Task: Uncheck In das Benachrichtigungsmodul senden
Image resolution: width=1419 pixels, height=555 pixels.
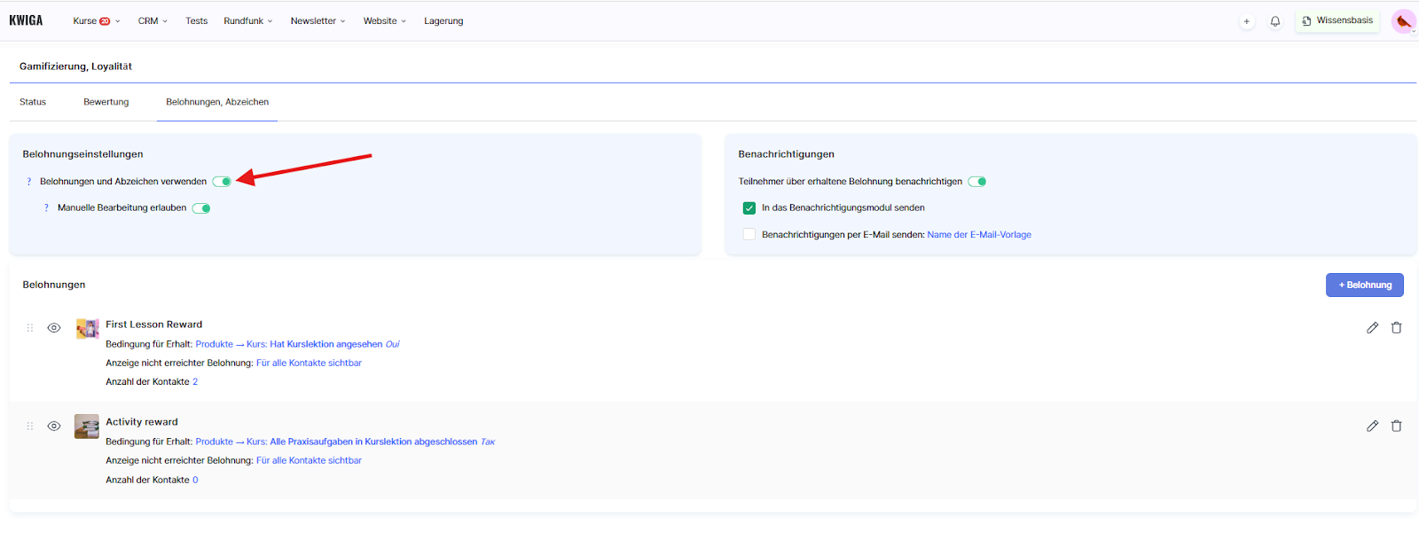Action: (x=749, y=208)
